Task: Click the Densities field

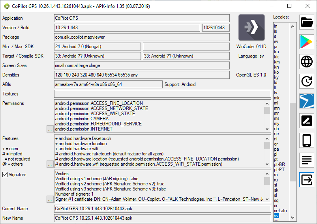Action: pyautogui.click(x=142, y=75)
